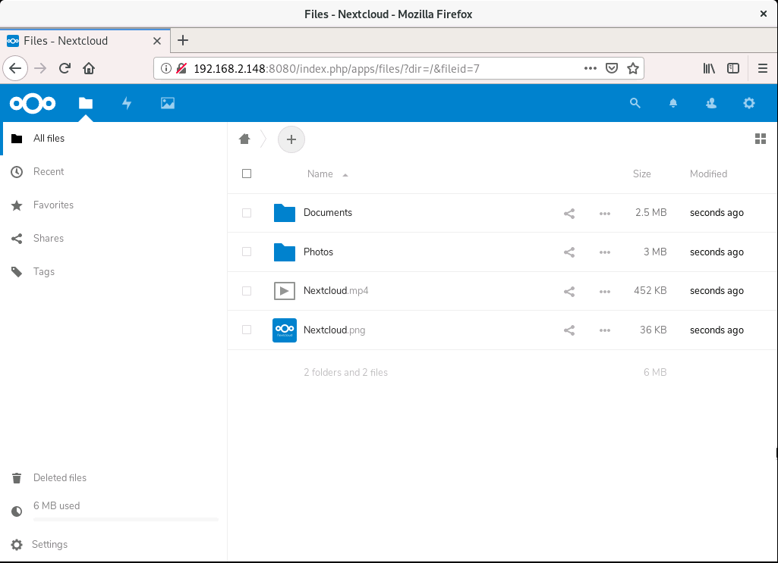Screen dimensions: 778x563
Task: Open notifications via the bell icon
Action: [673, 103]
